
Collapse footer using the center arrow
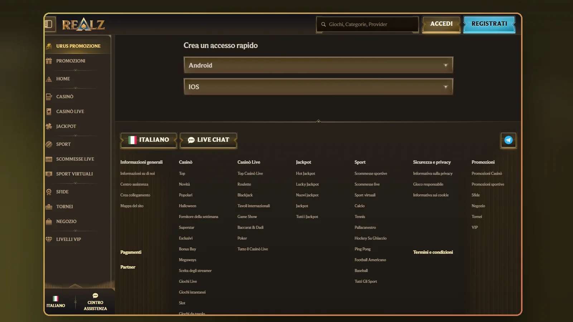(318, 121)
